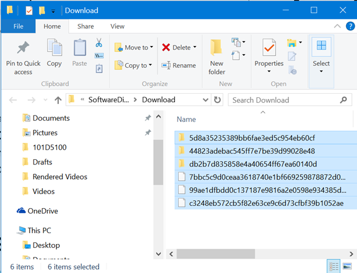Click the Cut scissors icon
The width and height of the screenshot is (357, 273).
click(x=99, y=43)
